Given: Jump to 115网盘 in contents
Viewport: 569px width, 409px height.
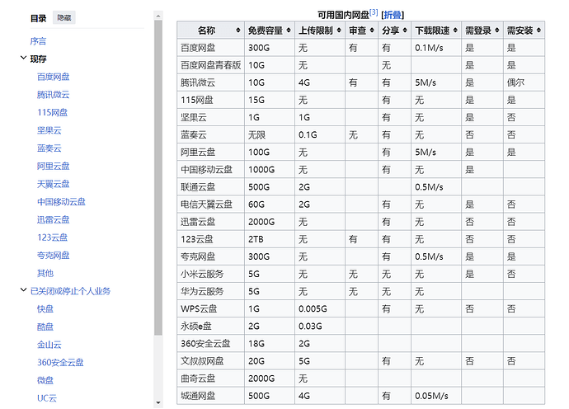Looking at the screenshot, I should click(x=52, y=112).
